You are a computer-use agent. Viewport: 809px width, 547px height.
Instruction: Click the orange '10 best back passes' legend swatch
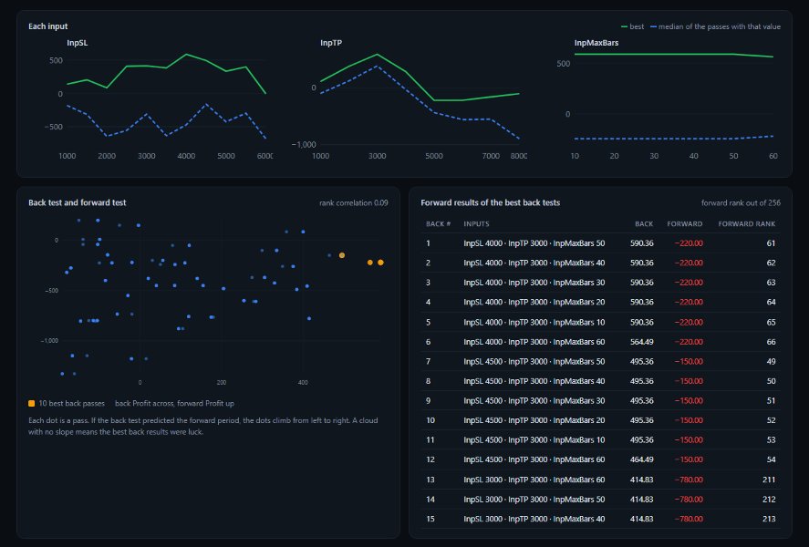pyautogui.click(x=32, y=403)
